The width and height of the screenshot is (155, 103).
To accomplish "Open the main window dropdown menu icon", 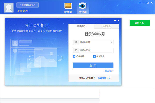I will [x=140, y=3].
